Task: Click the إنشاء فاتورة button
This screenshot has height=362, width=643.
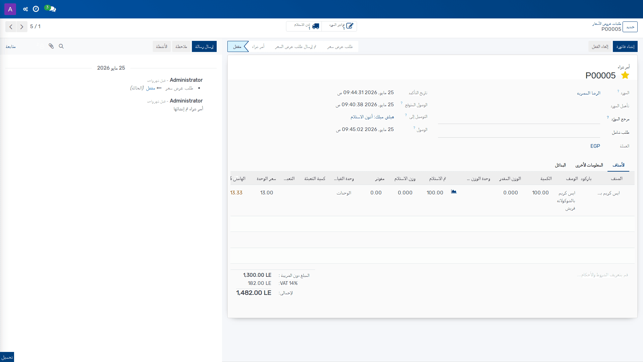Action: coord(625,47)
